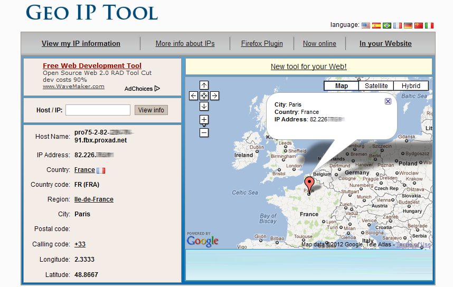
Task: Select the Brazilian flag language
Action: pos(387,25)
